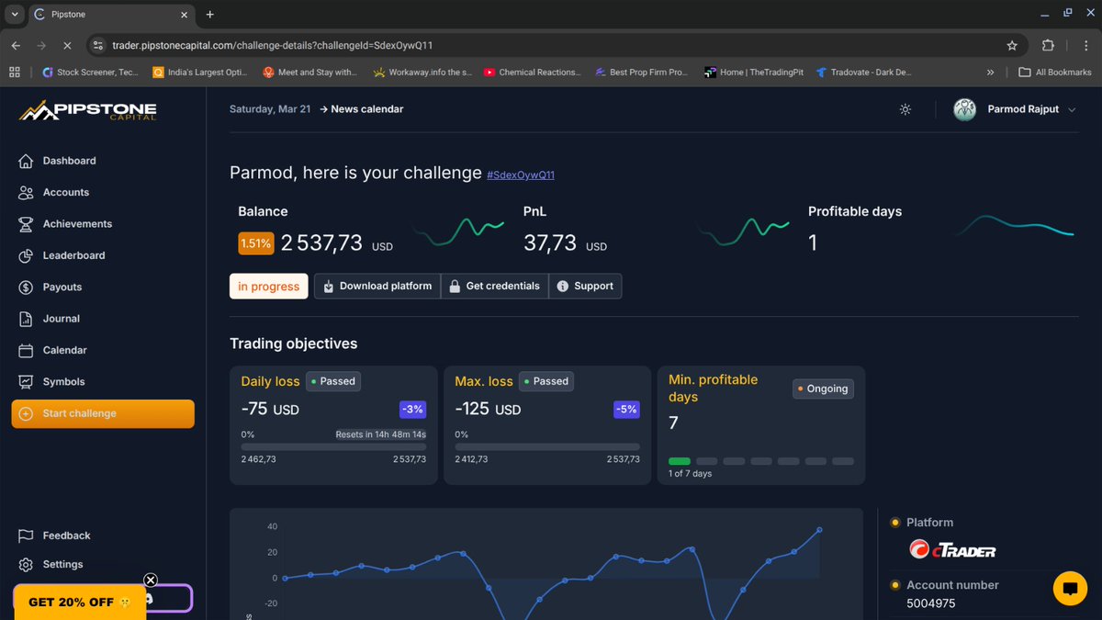Close the Pipstone browser tab
The height and width of the screenshot is (620, 1102).
tap(185, 15)
